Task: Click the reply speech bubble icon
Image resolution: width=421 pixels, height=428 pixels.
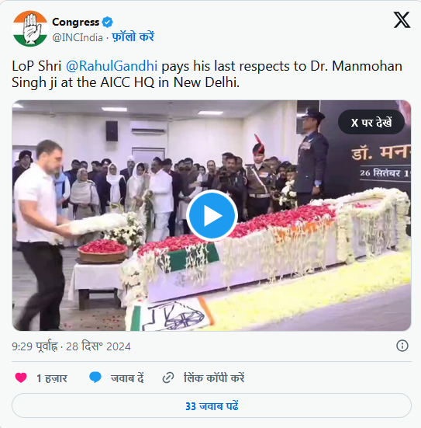Action: (x=95, y=378)
